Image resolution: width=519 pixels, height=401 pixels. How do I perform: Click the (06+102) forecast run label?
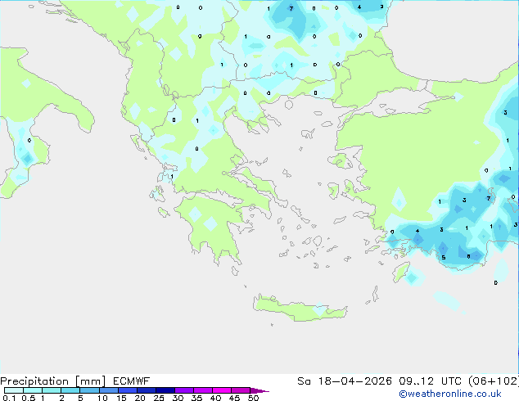tap(494, 381)
